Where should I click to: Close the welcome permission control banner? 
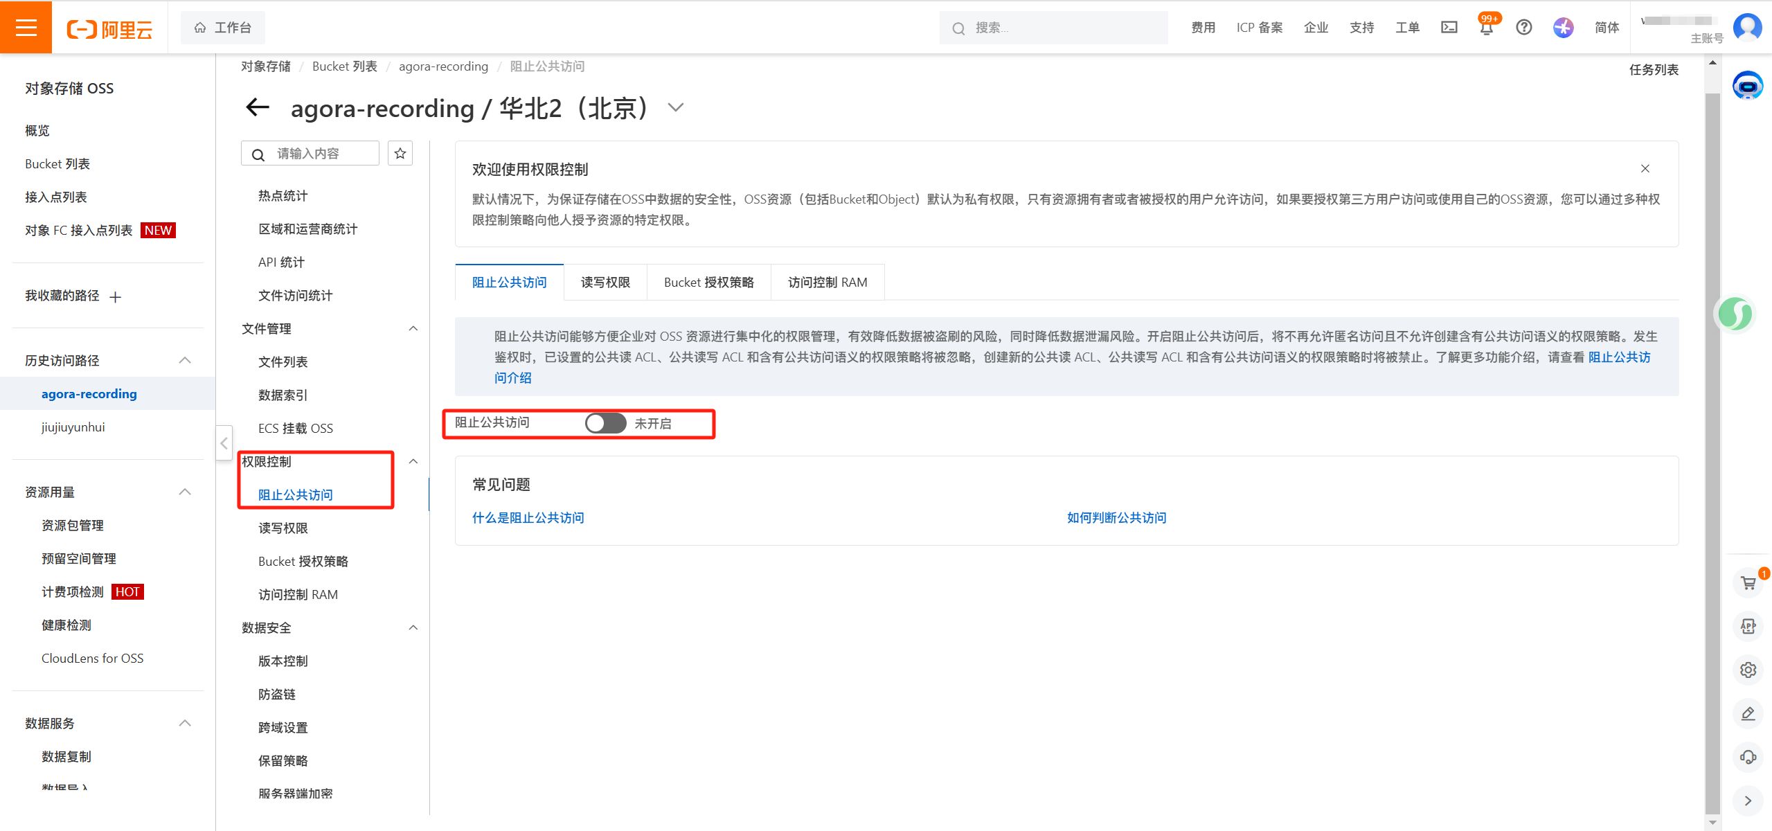(1645, 168)
